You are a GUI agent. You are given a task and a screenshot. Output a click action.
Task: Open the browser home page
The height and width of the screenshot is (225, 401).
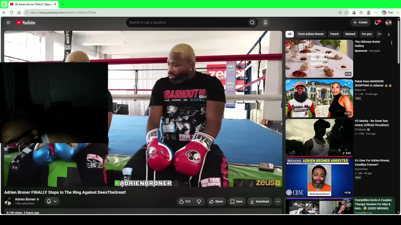click(x=19, y=12)
